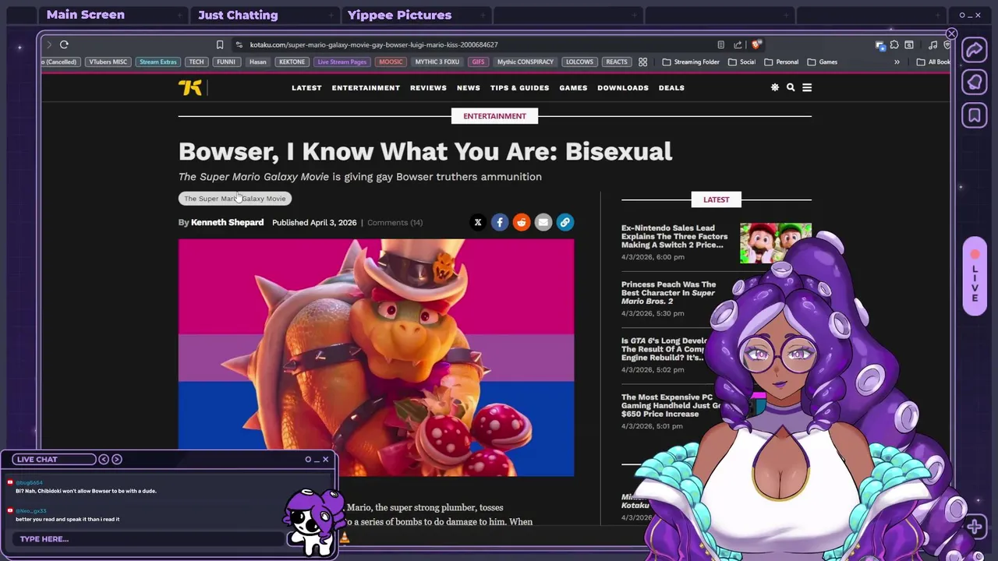This screenshot has height=561, width=998.
Task: Go to next chat with right arrow
Action: pos(117,459)
